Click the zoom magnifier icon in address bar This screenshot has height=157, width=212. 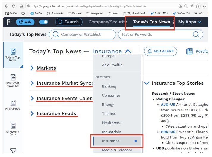point(186,6)
